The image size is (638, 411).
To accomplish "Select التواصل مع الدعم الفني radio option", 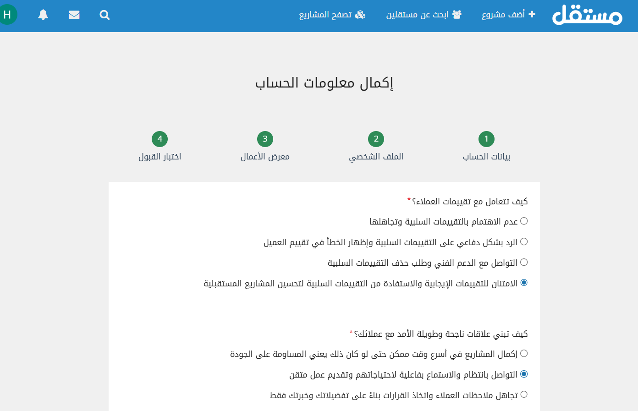I will click(x=524, y=263).
